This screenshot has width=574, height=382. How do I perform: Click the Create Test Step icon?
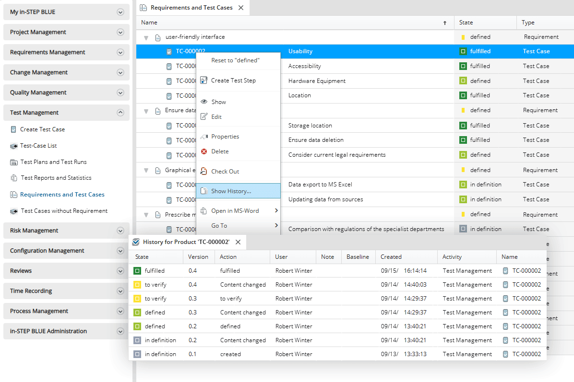[x=203, y=81]
